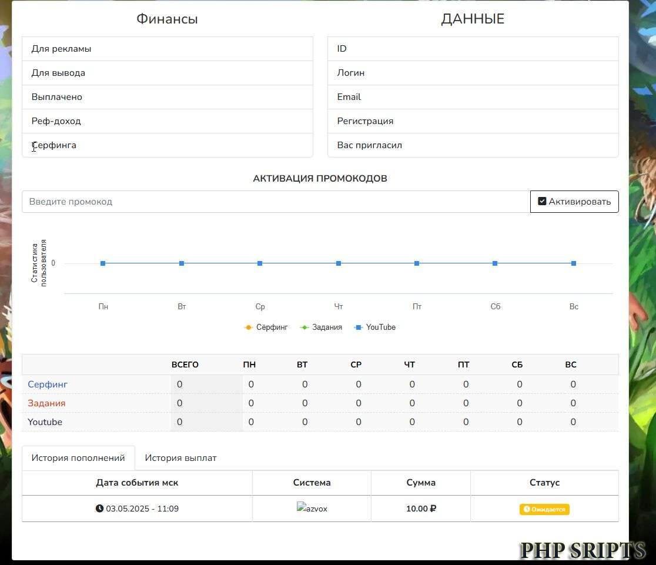The width and height of the screenshot is (656, 565).
Task: Click the Ожидается status badge
Action: pyautogui.click(x=544, y=509)
